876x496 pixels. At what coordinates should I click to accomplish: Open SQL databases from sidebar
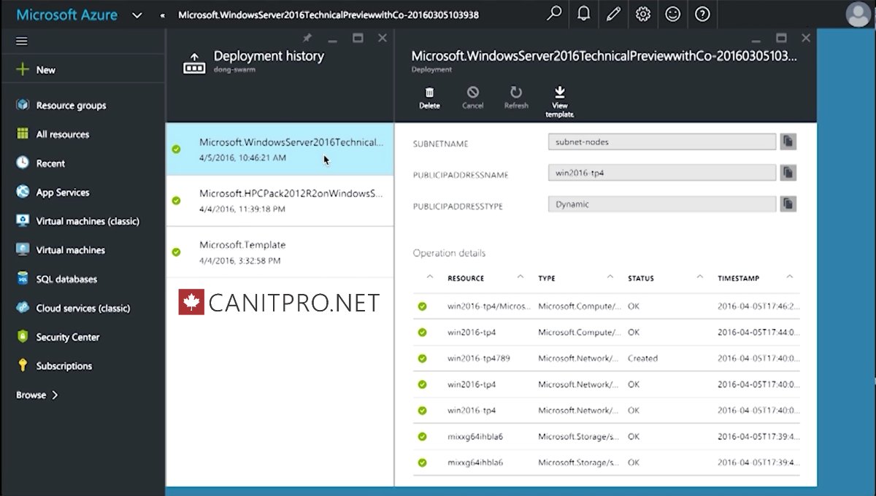click(x=68, y=279)
